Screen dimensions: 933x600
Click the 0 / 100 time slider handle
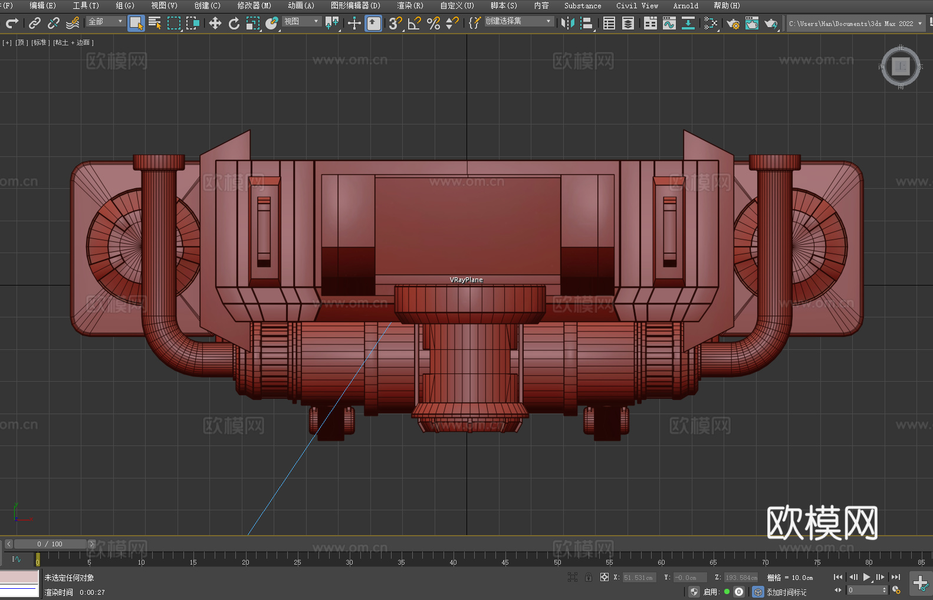tap(50, 544)
